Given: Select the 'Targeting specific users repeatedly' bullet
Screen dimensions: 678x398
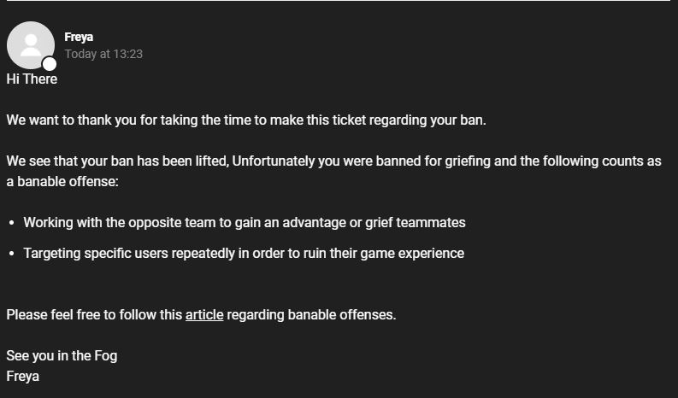Looking at the screenshot, I should tap(244, 253).
